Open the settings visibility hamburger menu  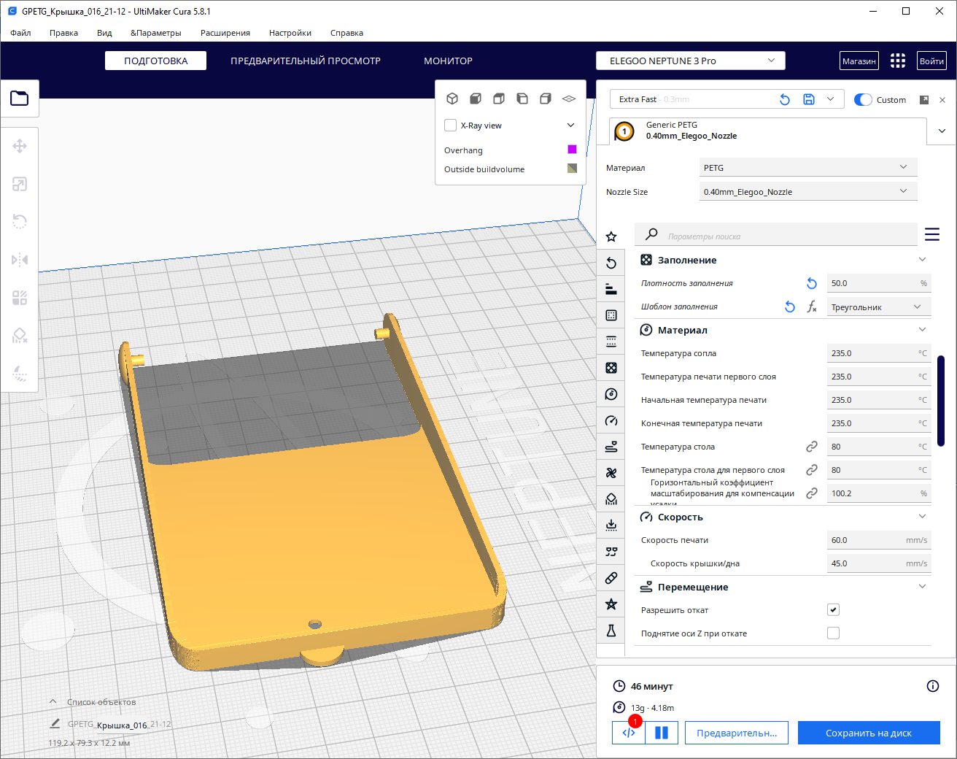pos(931,234)
